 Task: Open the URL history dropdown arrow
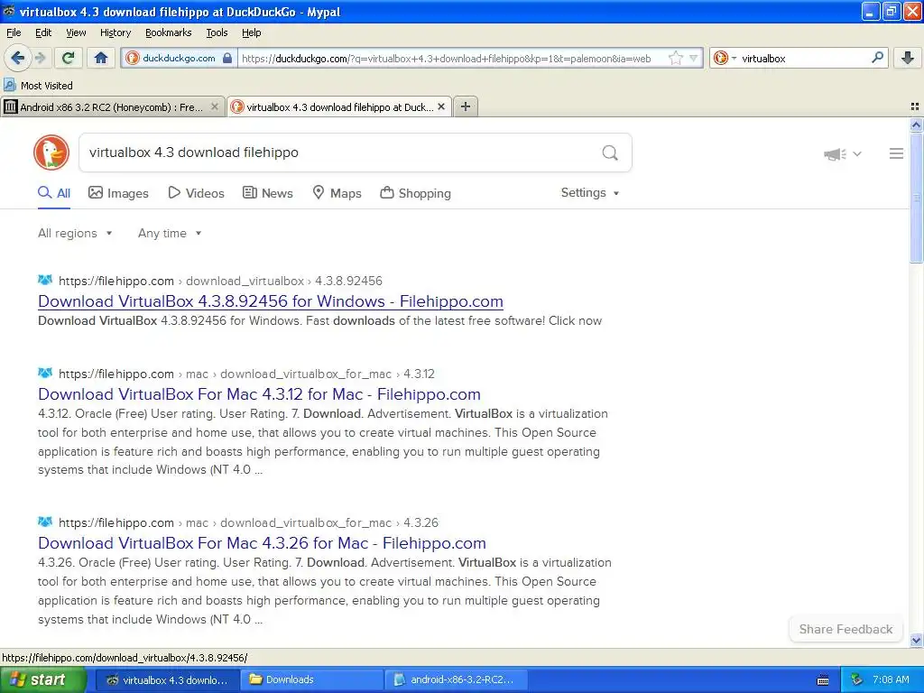pos(694,58)
